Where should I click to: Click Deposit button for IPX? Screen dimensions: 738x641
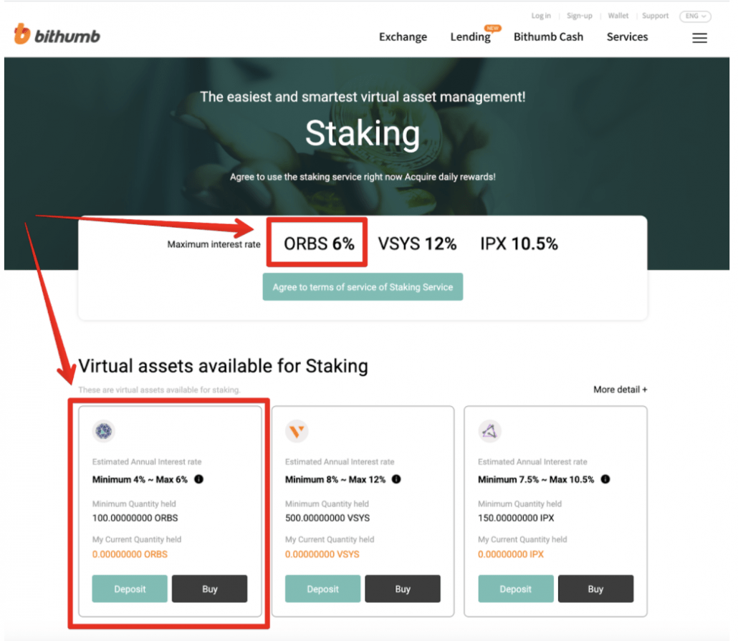515,589
